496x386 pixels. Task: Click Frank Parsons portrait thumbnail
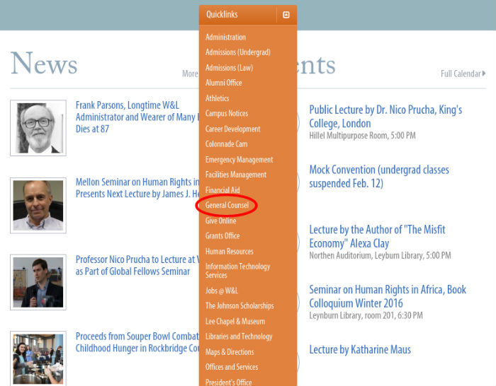click(38, 128)
